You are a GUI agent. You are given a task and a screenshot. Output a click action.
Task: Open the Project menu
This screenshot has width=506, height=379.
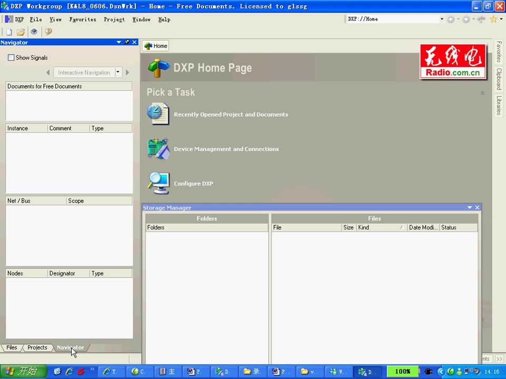coord(114,19)
